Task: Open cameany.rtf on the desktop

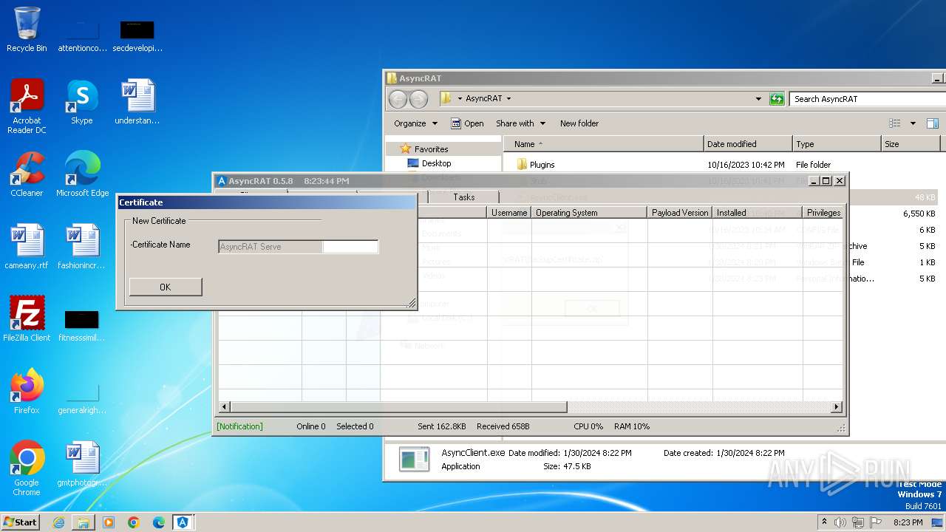Action: point(27,247)
